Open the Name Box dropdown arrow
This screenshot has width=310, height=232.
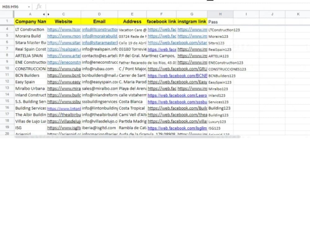coord(29,7)
